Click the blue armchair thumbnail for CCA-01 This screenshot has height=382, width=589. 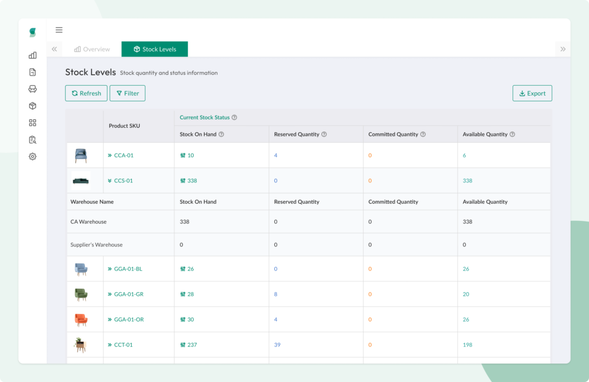(x=81, y=155)
